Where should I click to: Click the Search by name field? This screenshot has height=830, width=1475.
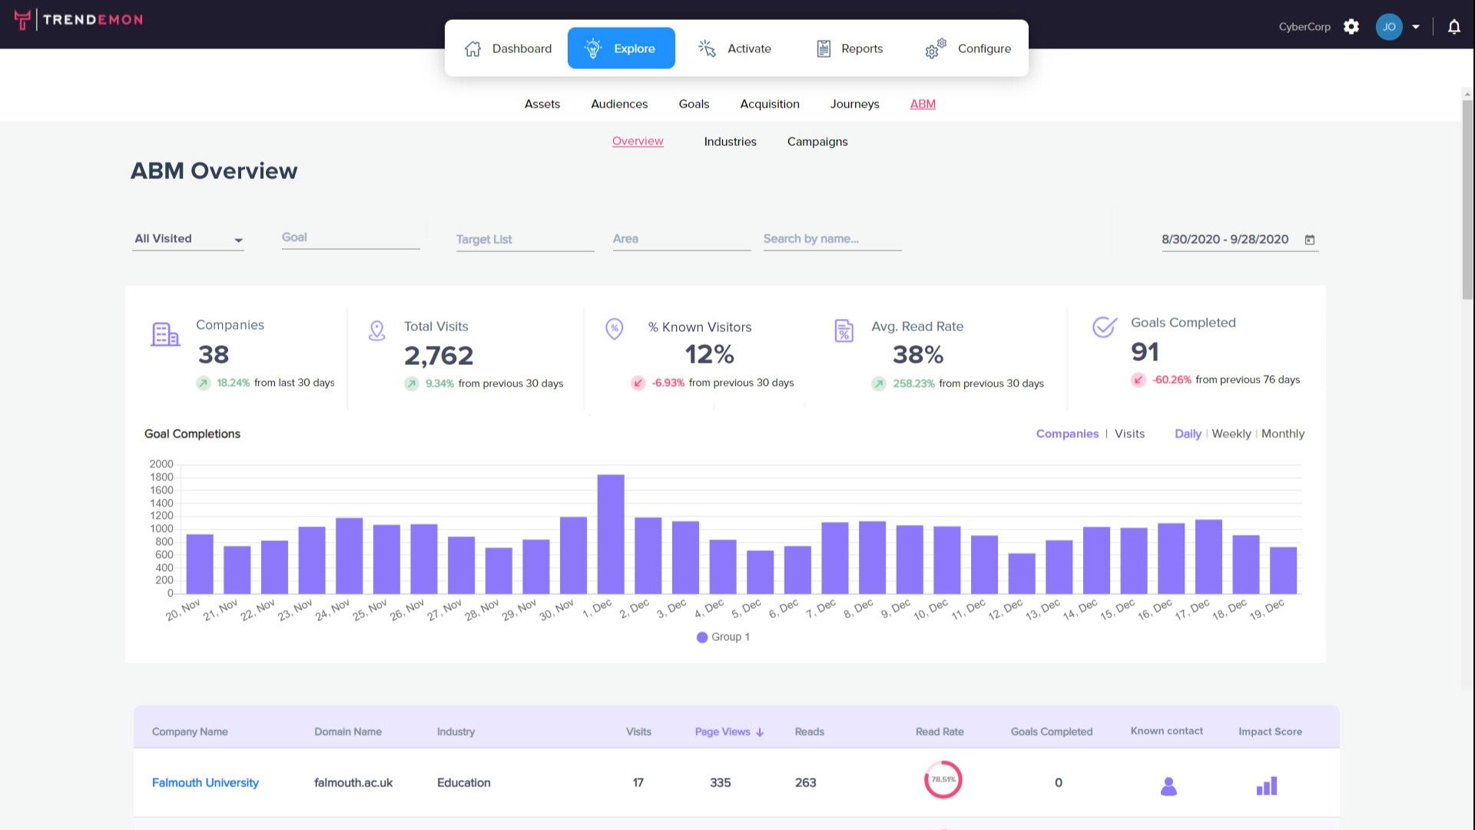[831, 238]
